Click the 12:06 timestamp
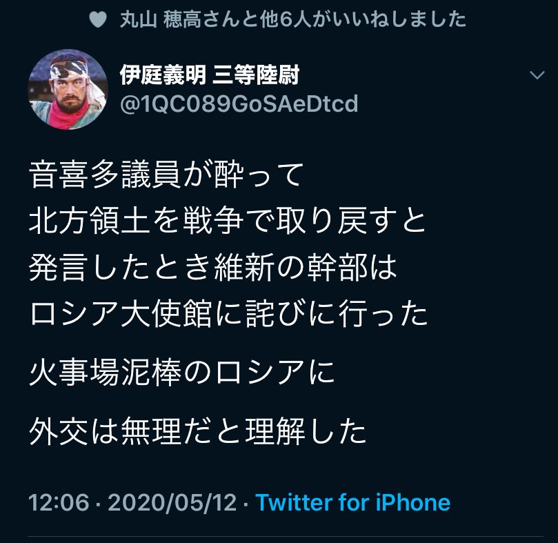Image resolution: width=558 pixels, height=543 pixels. pyautogui.click(x=59, y=502)
